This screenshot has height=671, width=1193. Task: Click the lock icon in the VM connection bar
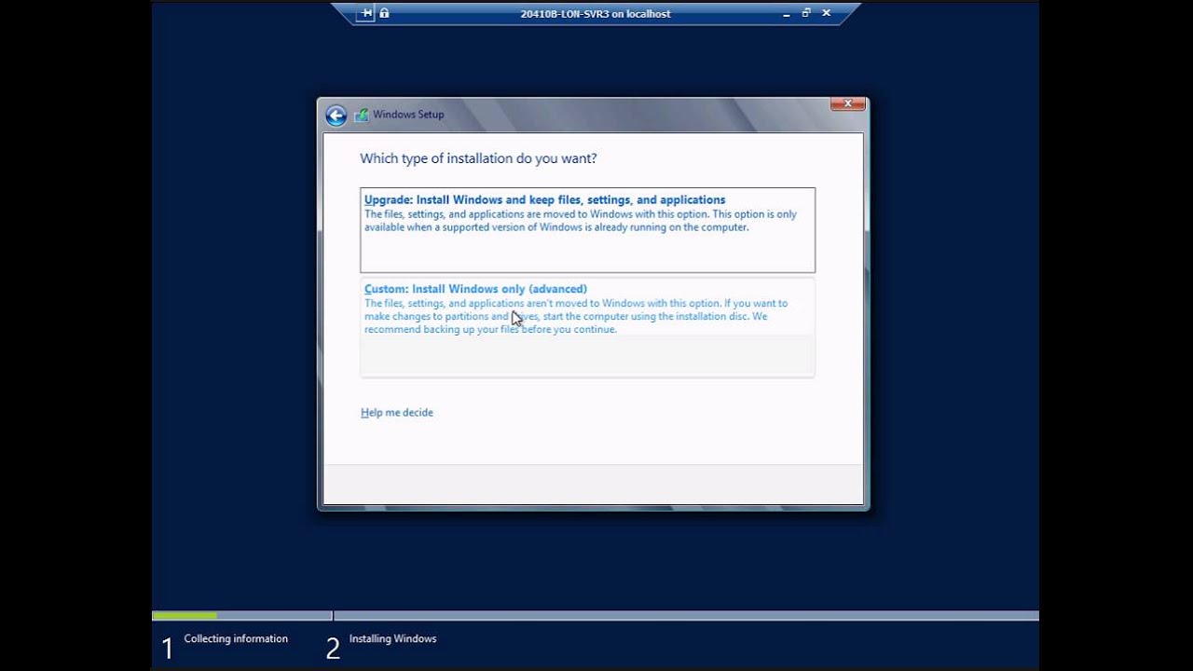[384, 13]
